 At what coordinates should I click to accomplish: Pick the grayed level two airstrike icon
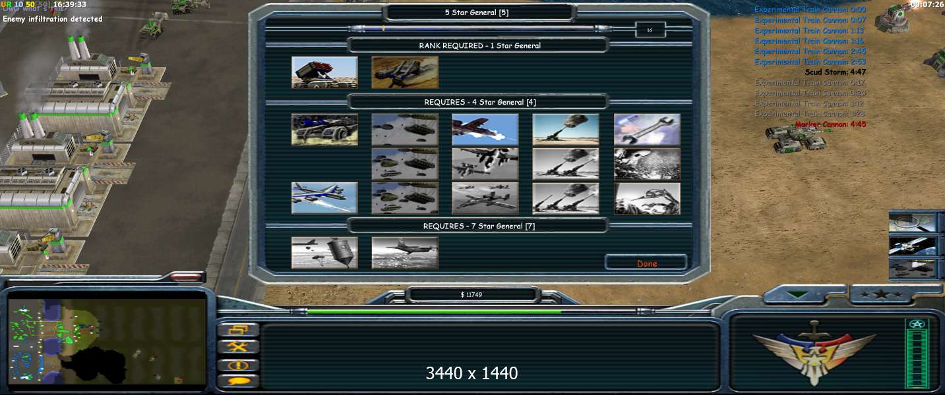click(x=485, y=164)
